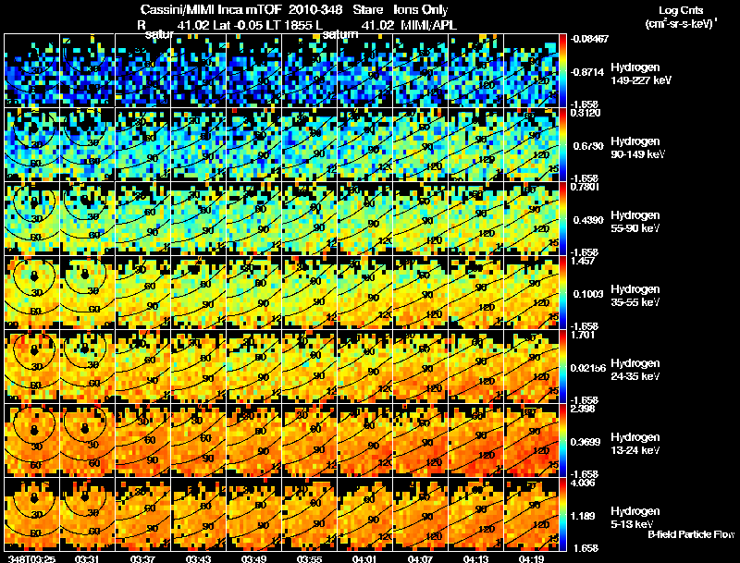Click the 'Log Cnts' colorbar heading
The image size is (740, 563).
click(x=681, y=10)
